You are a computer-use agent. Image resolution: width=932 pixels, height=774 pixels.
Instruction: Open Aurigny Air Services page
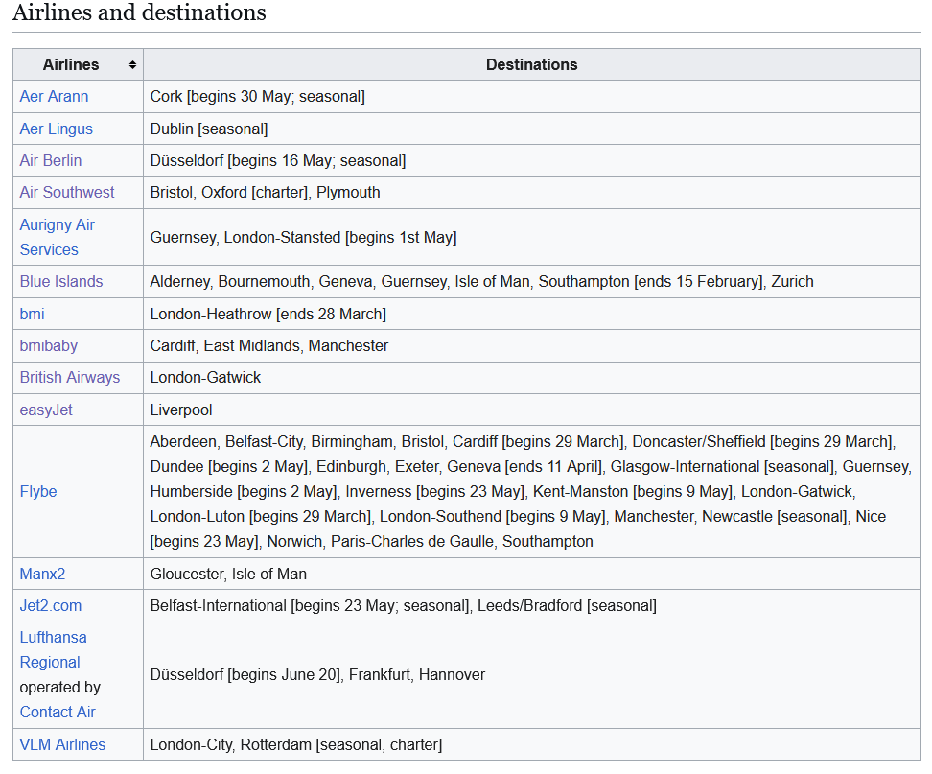[57, 237]
